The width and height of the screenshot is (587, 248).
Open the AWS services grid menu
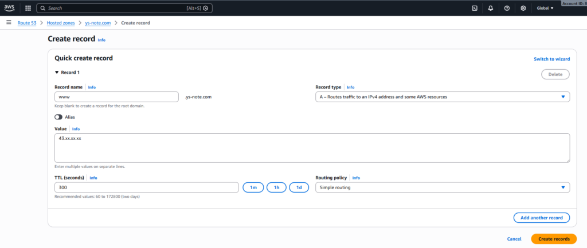[28, 8]
